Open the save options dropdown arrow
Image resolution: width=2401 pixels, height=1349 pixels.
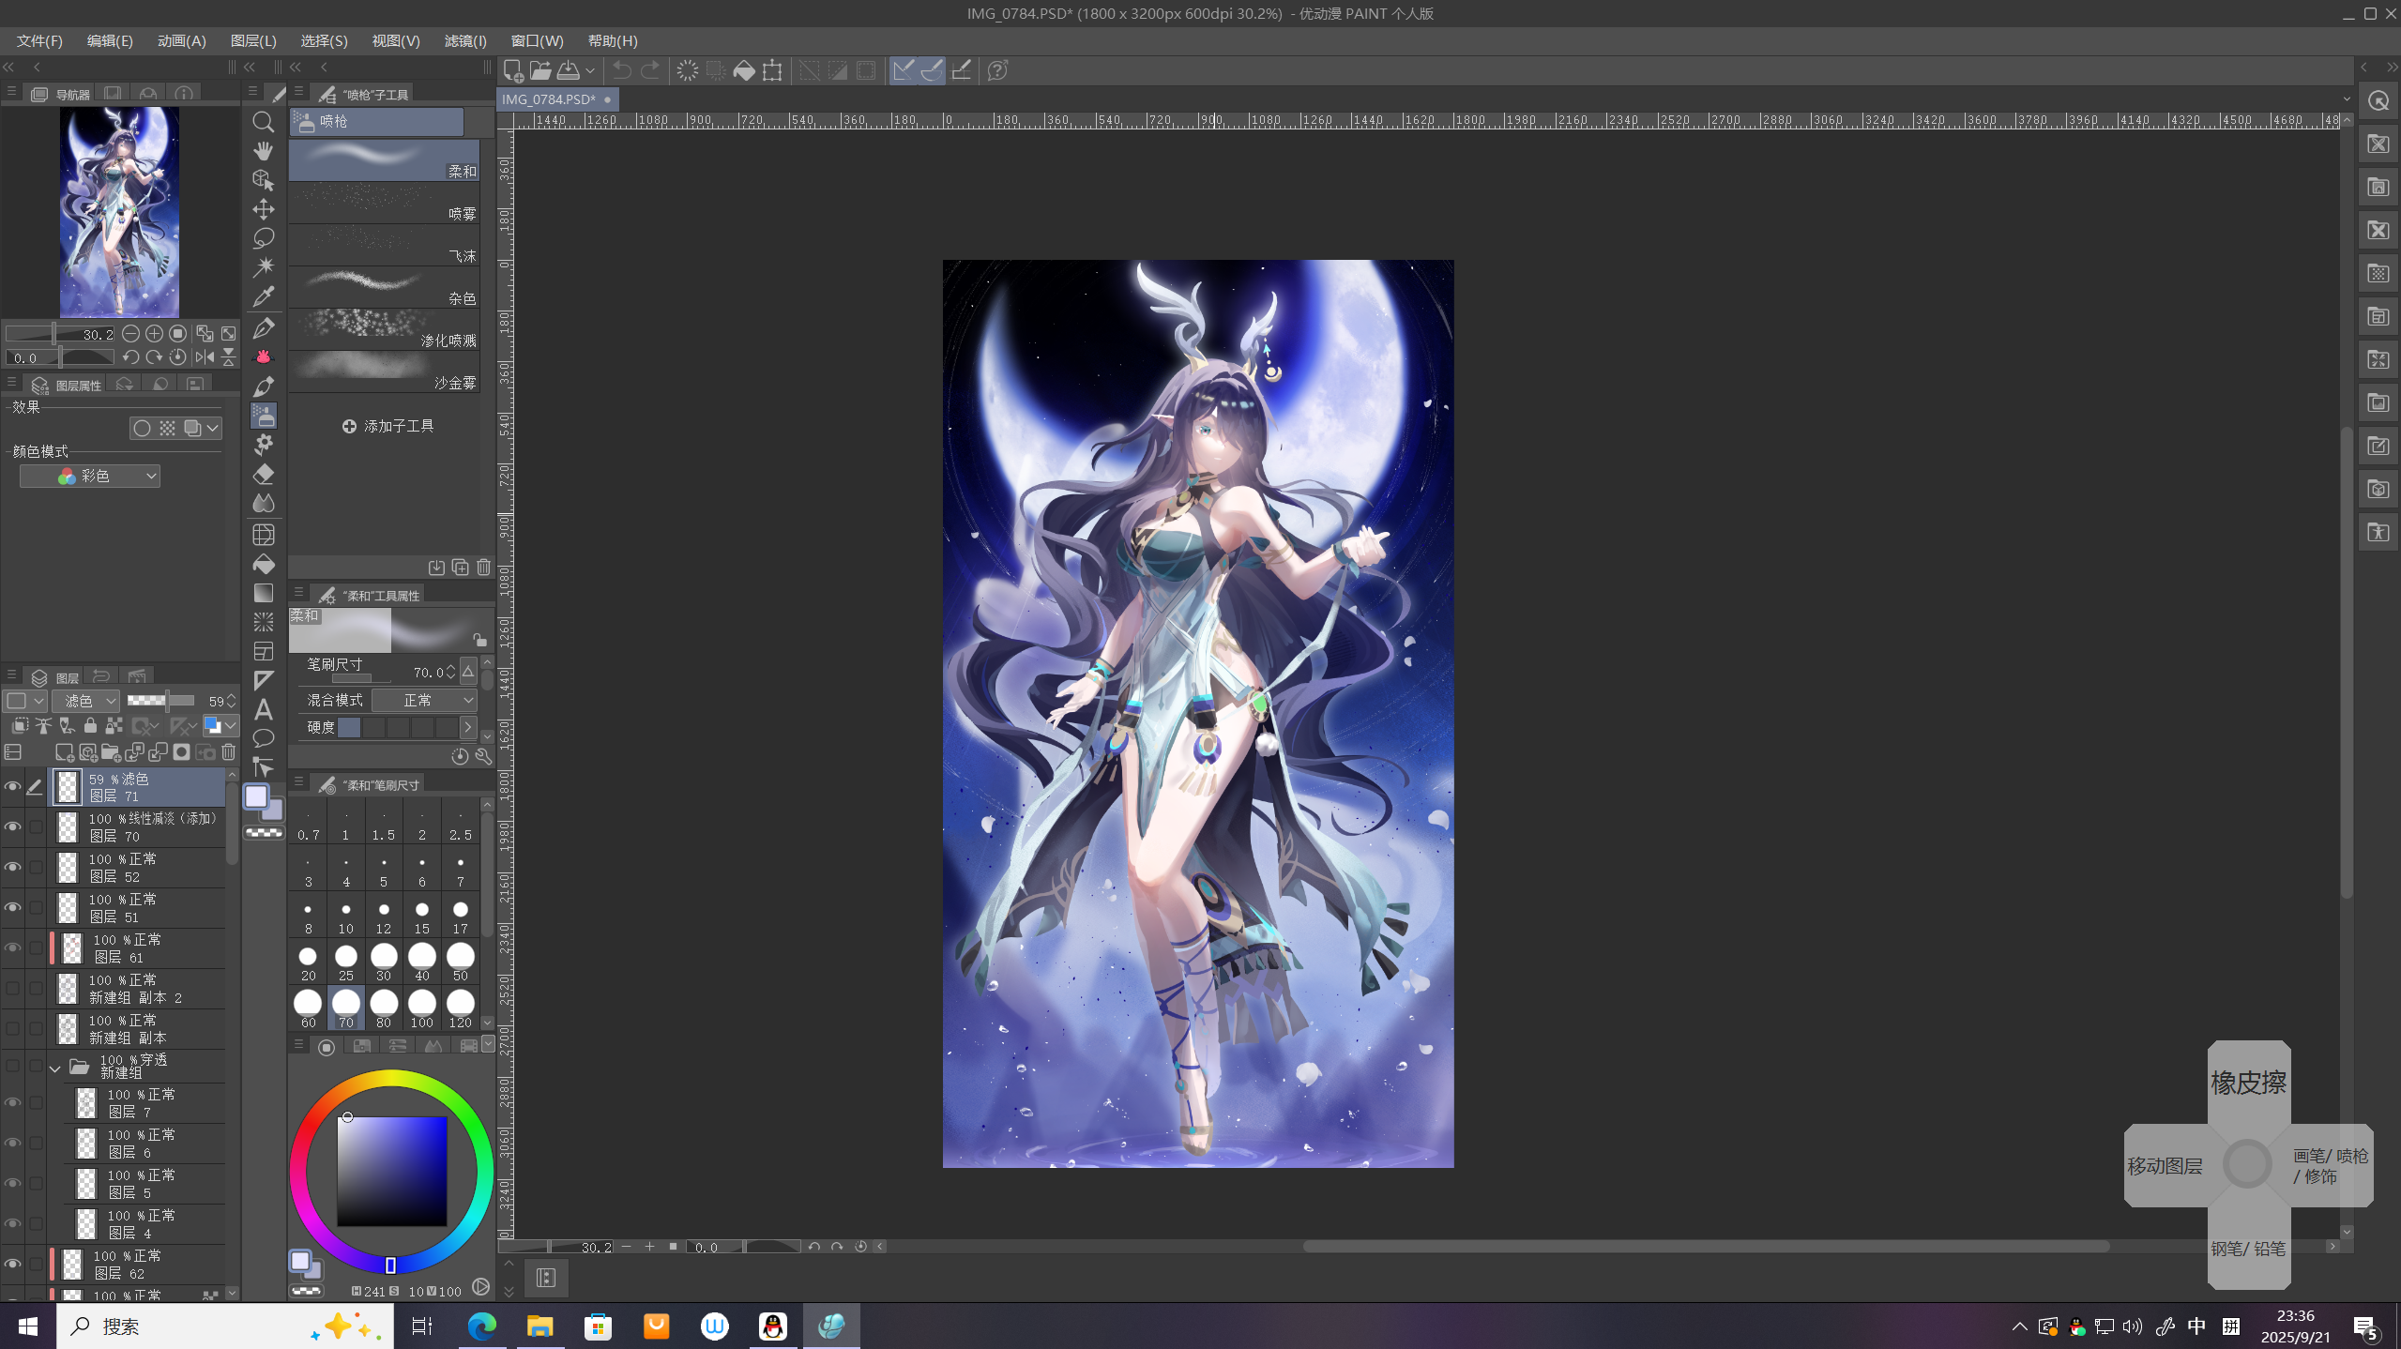click(x=590, y=70)
